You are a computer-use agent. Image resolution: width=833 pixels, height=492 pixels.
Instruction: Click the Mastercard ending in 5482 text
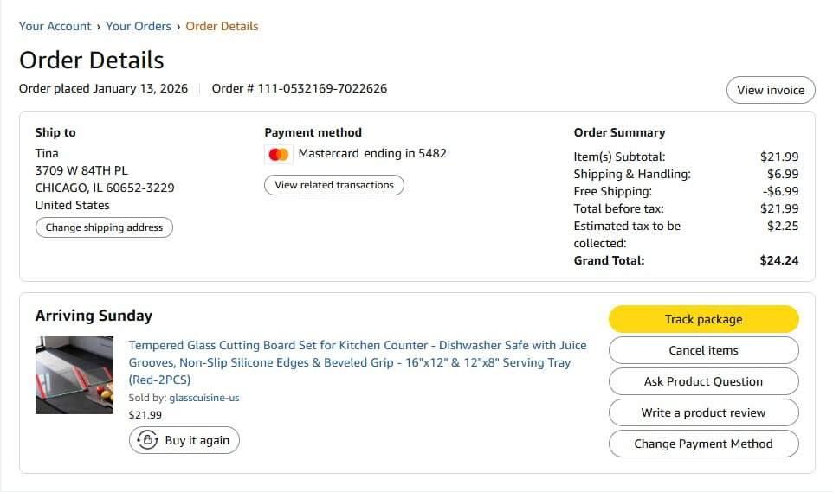[372, 154]
